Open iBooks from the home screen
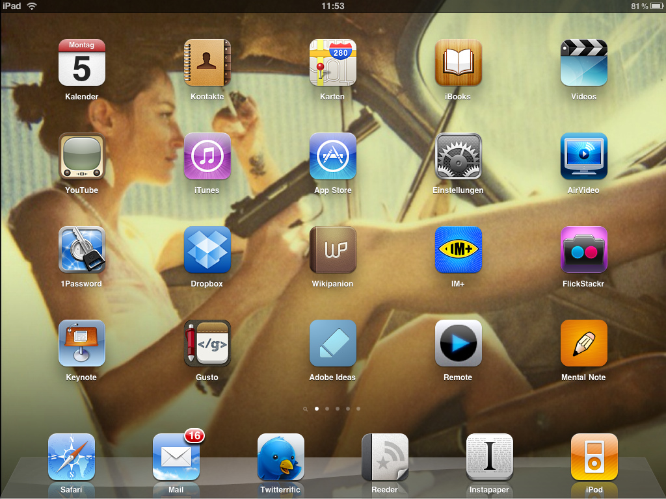666x499 pixels. click(458, 63)
